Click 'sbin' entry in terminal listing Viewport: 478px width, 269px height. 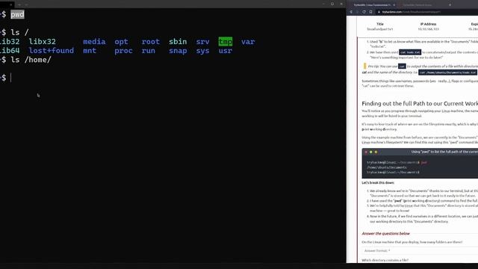point(178,42)
